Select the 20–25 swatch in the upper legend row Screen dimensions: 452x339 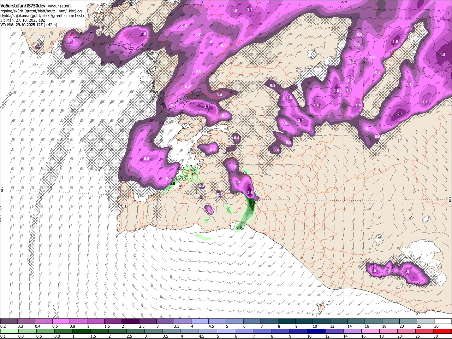pyautogui.click(x=409, y=321)
